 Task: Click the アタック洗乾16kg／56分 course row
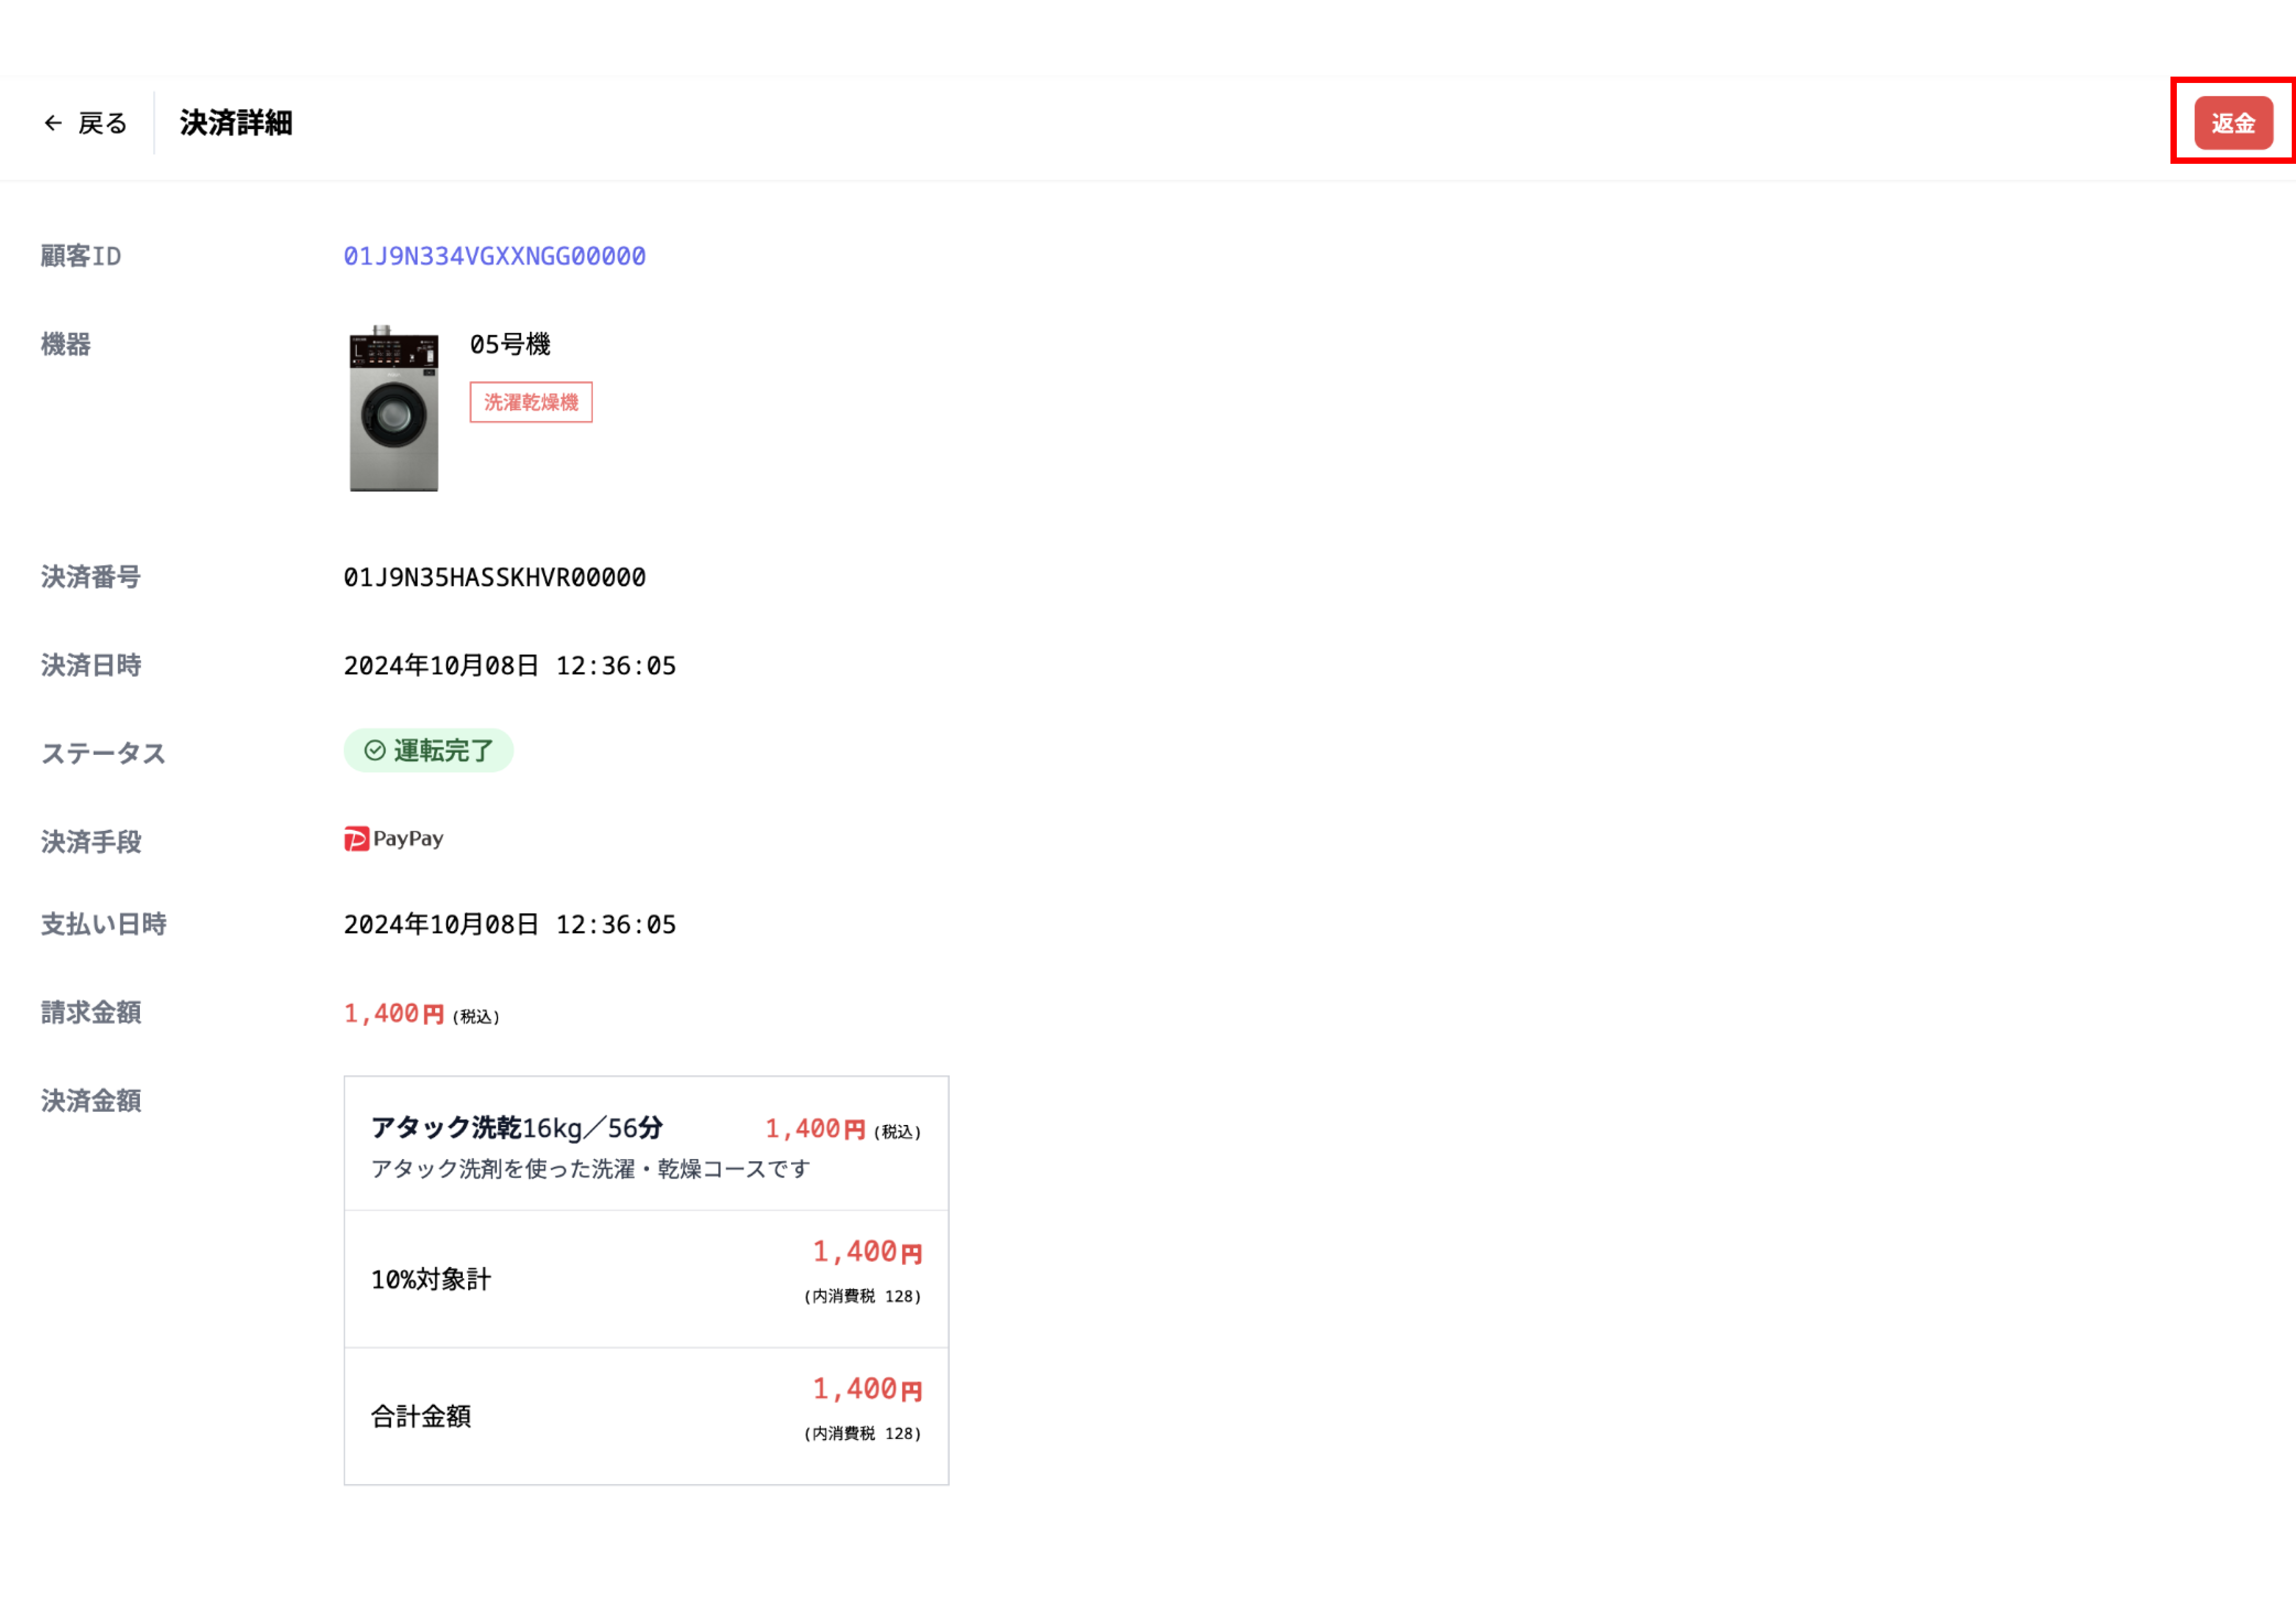[x=646, y=1142]
